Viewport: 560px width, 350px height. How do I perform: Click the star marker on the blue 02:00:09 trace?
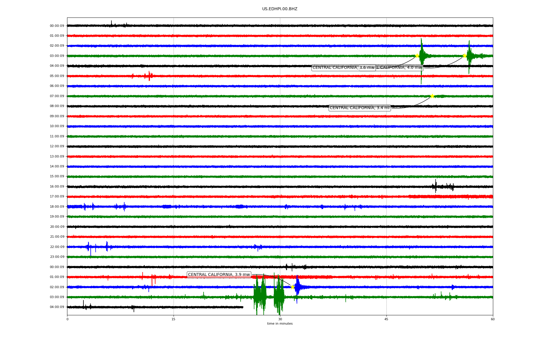click(x=293, y=287)
